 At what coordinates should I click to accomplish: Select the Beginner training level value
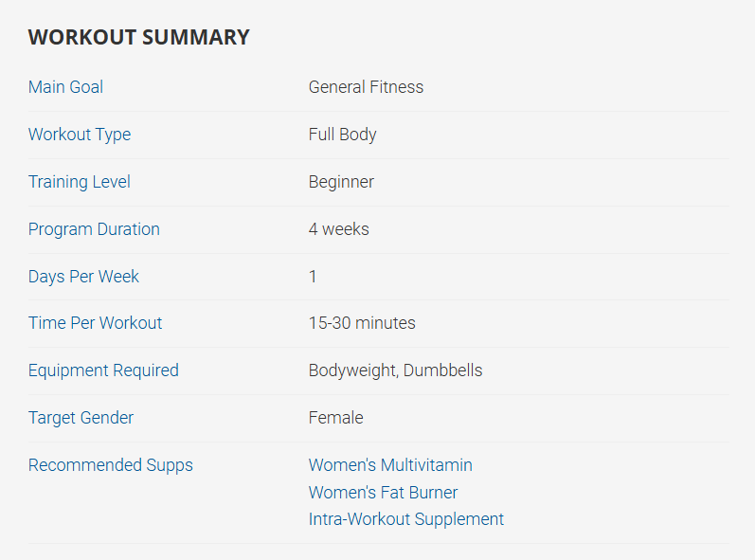coord(341,182)
